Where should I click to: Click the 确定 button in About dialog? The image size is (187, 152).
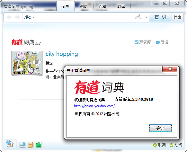[x=160, y=128]
